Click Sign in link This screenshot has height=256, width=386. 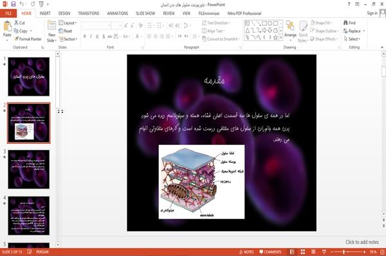(x=372, y=13)
